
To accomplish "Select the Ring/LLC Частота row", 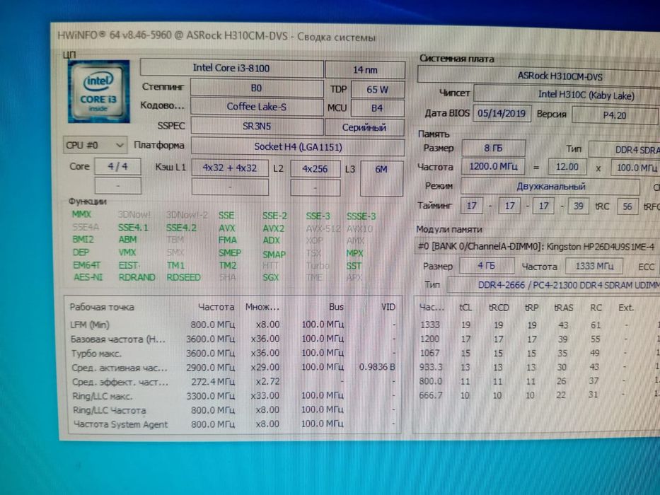I will pos(233,410).
